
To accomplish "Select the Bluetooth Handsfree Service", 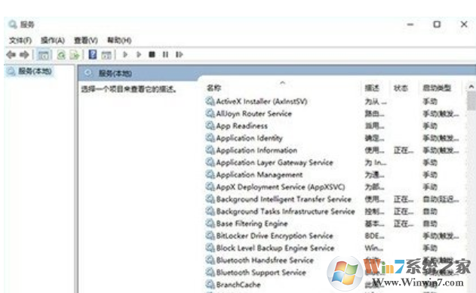I will tap(265, 261).
